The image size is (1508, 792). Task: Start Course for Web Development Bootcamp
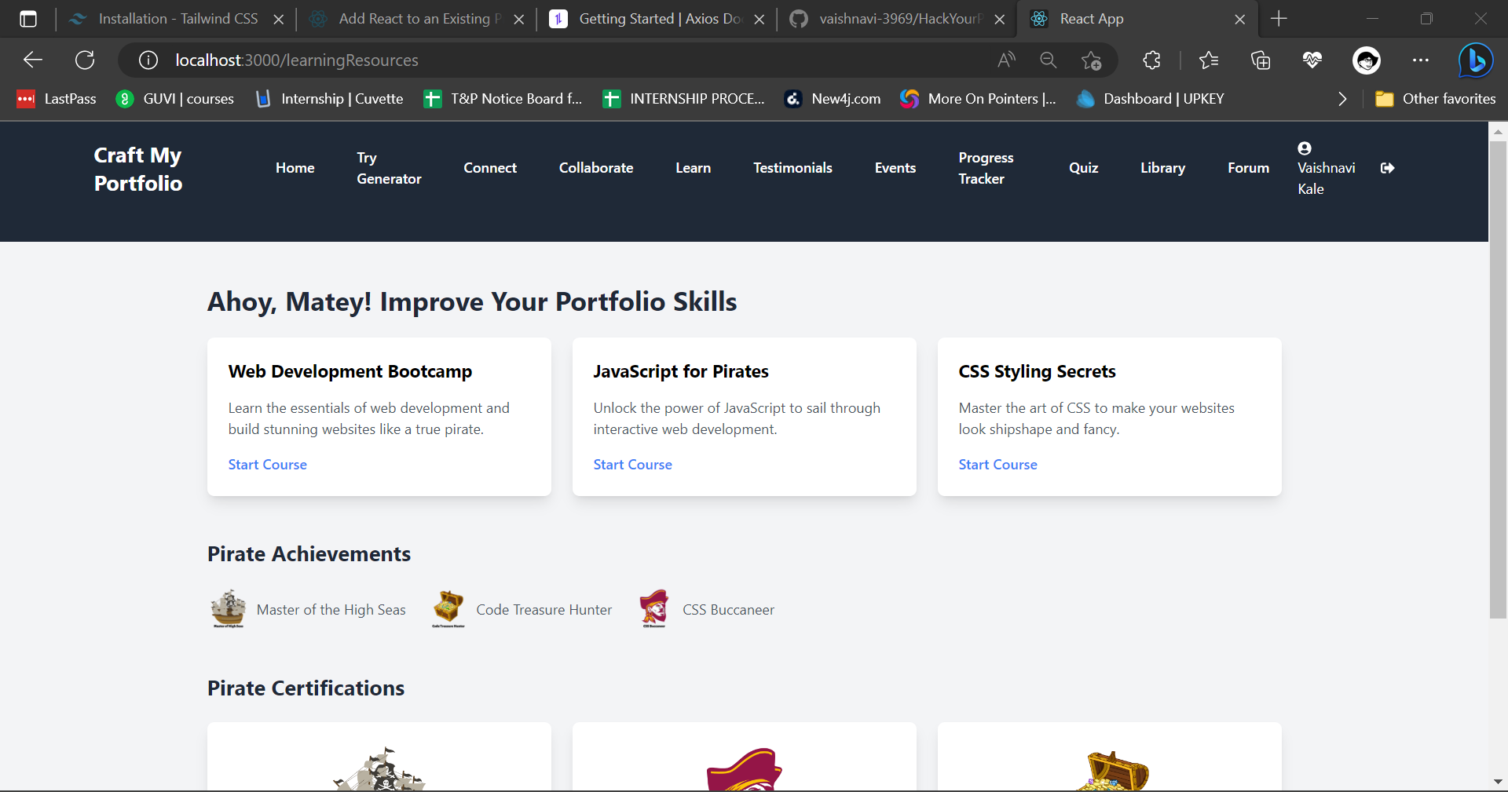[x=267, y=465]
